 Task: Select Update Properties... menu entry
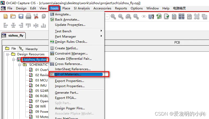pyautogui.click(x=76, y=25)
